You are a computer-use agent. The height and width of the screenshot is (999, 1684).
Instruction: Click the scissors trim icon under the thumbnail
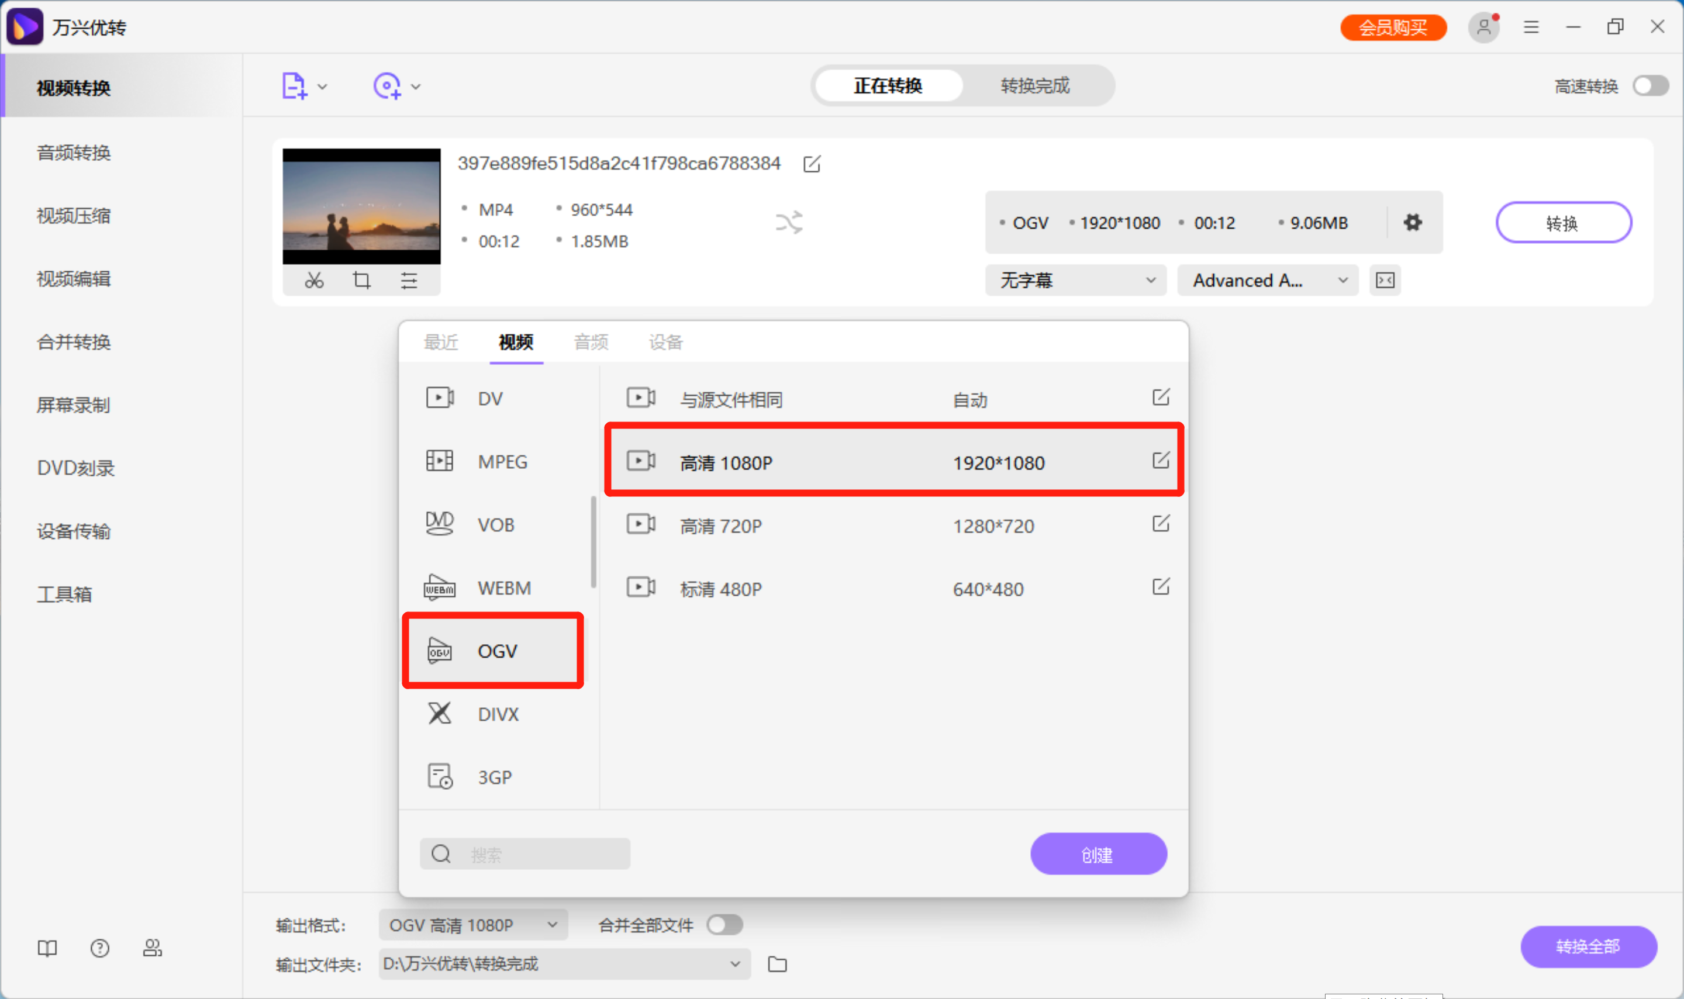tap(314, 281)
